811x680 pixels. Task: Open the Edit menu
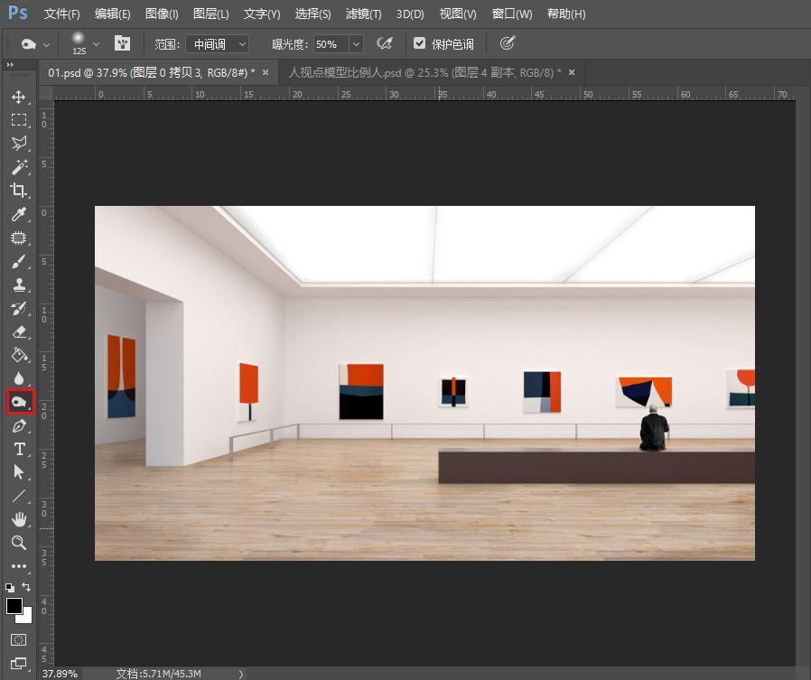pos(112,14)
